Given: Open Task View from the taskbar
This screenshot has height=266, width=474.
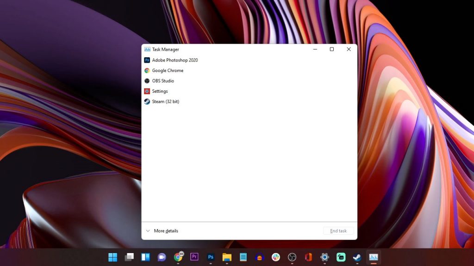Looking at the screenshot, I should pyautogui.click(x=129, y=257).
